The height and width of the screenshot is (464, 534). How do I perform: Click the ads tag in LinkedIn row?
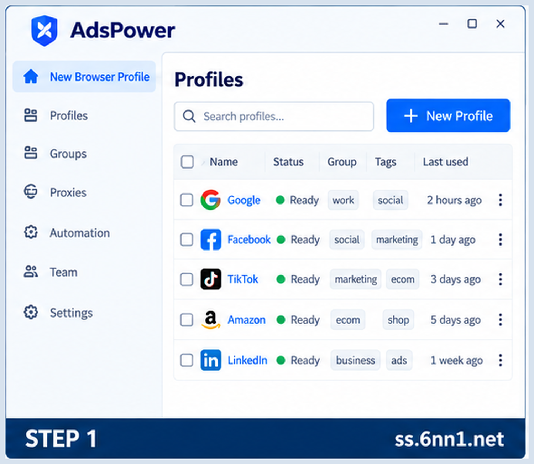click(x=399, y=360)
